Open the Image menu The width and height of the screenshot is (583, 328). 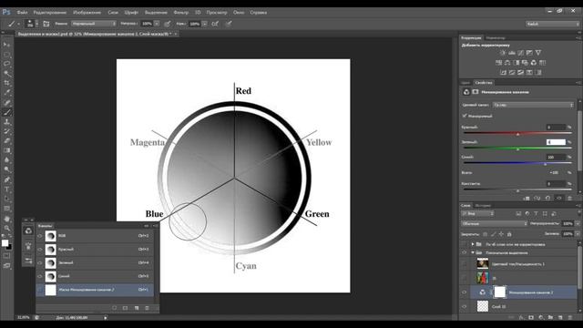point(87,12)
